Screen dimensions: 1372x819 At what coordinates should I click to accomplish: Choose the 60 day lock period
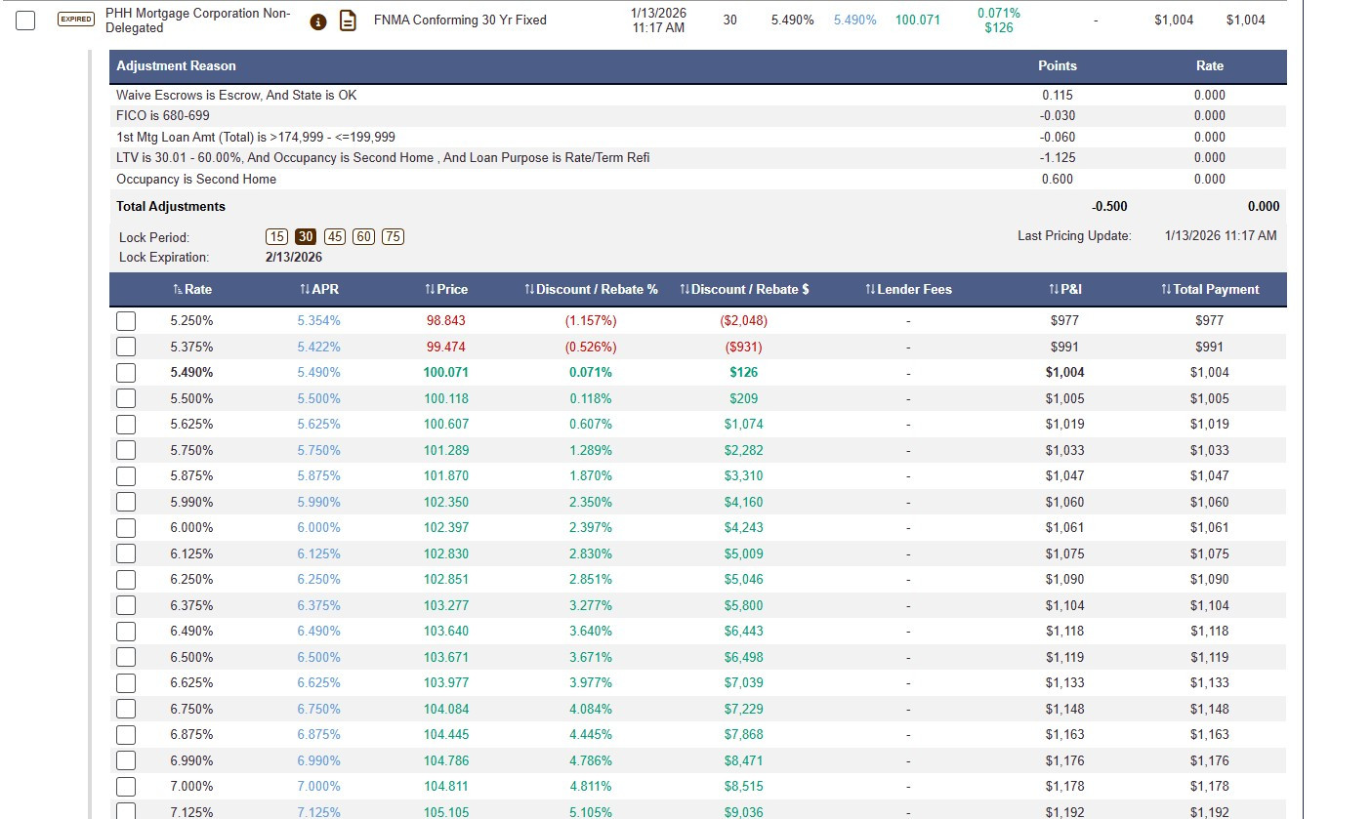(x=364, y=236)
